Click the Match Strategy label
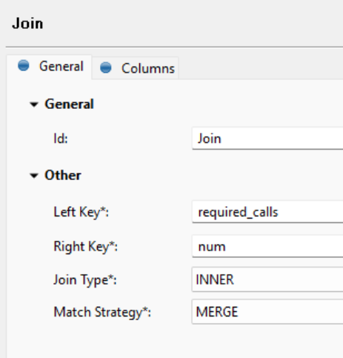 click(102, 312)
